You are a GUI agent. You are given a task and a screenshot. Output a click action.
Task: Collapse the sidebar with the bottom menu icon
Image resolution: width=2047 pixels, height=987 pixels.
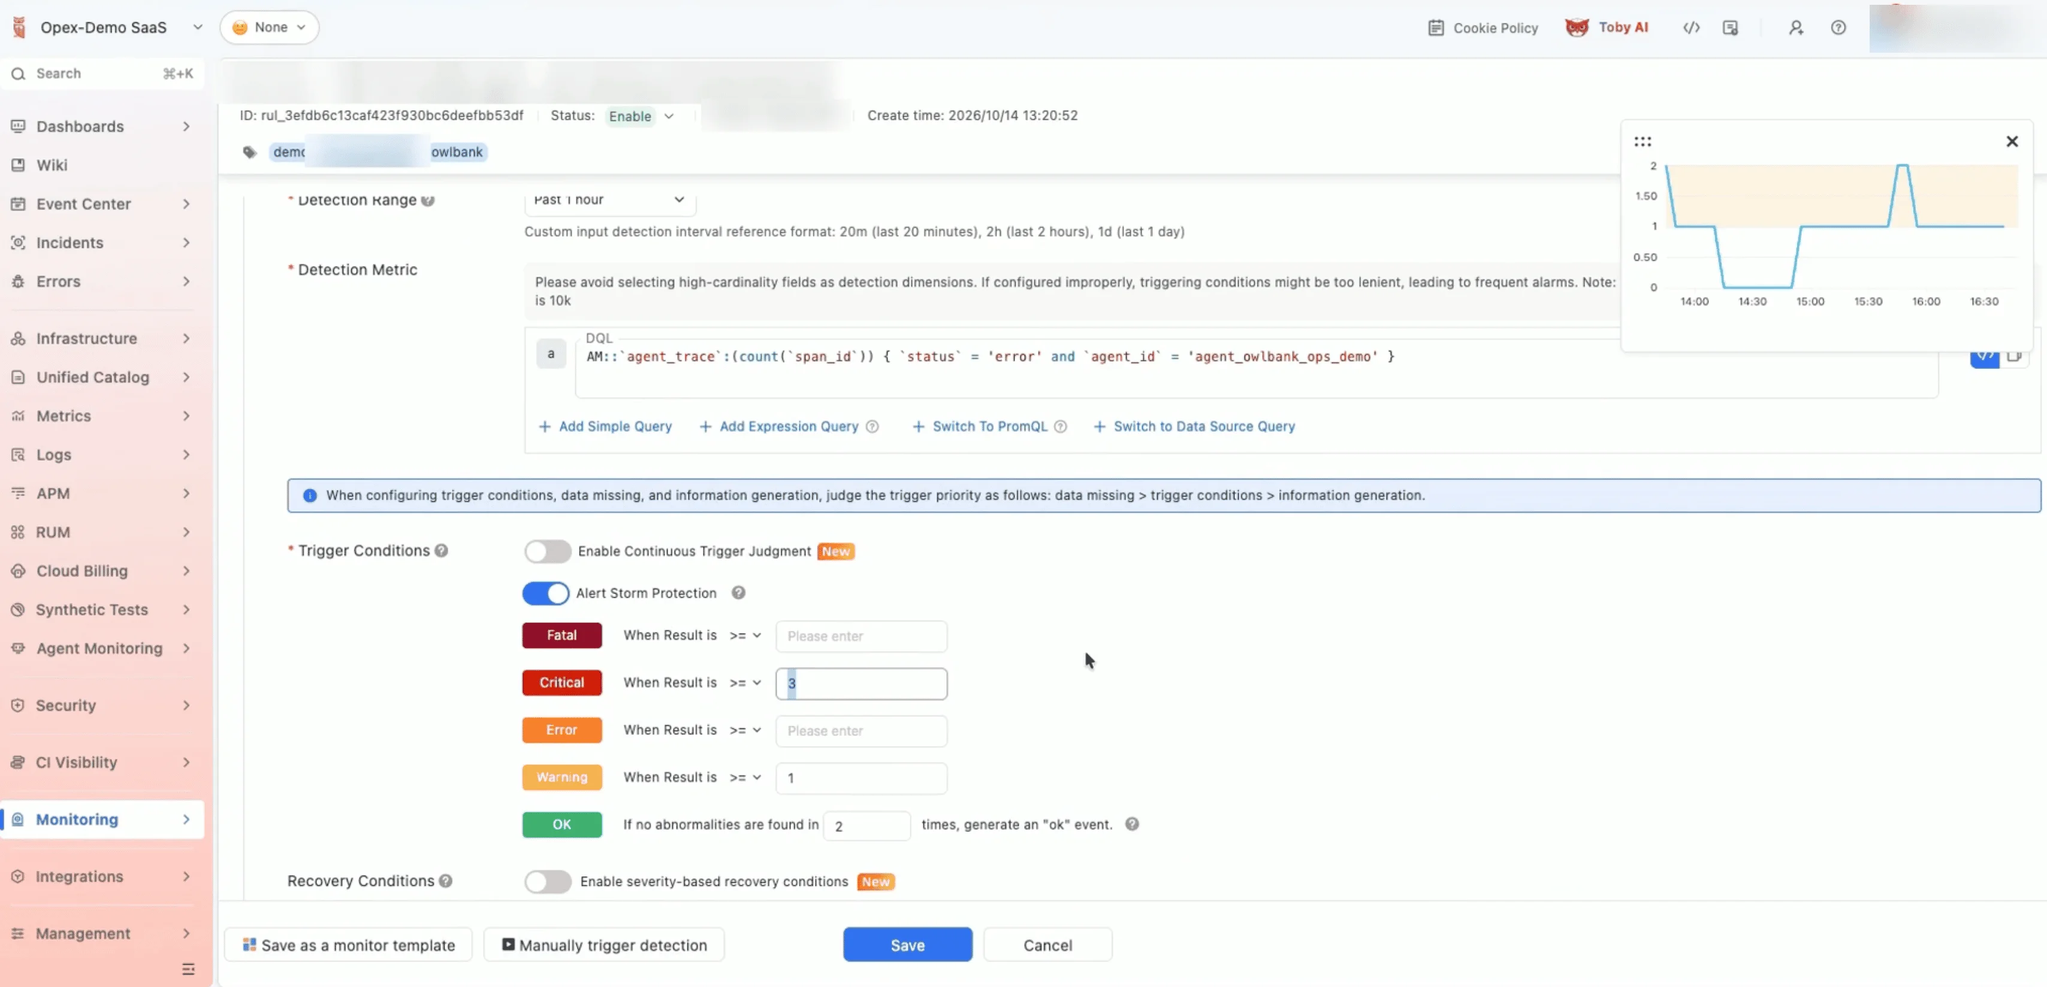(x=188, y=969)
